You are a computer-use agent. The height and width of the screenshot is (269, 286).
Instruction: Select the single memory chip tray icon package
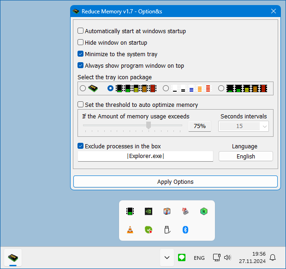coord(83,88)
